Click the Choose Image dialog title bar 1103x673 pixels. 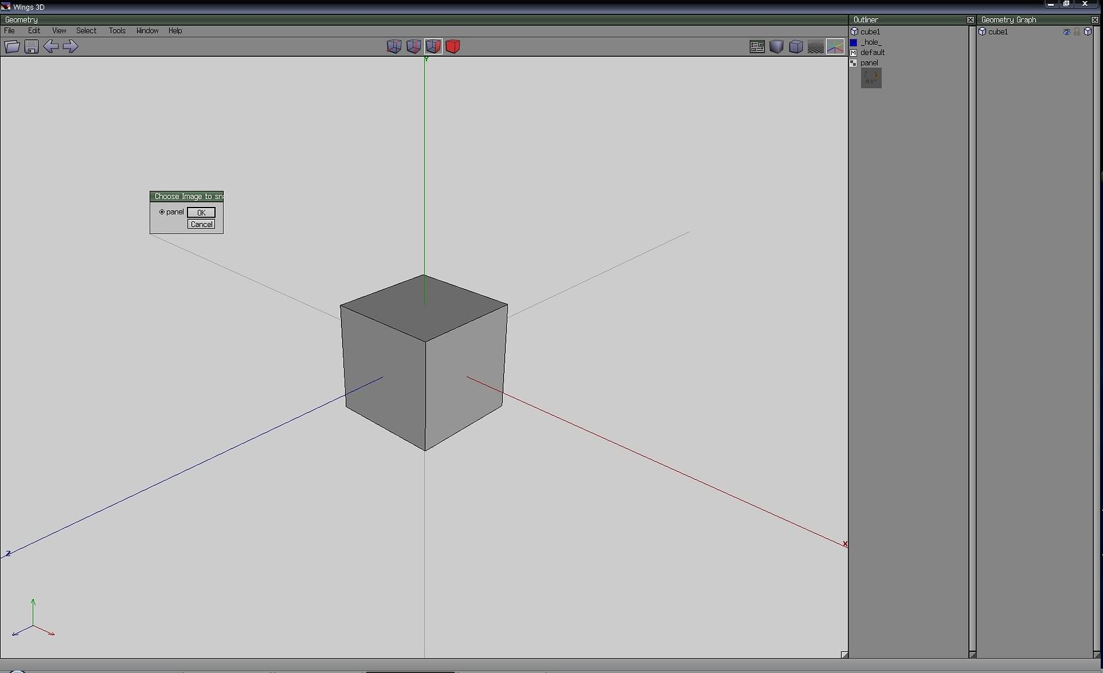pyautogui.click(x=186, y=196)
